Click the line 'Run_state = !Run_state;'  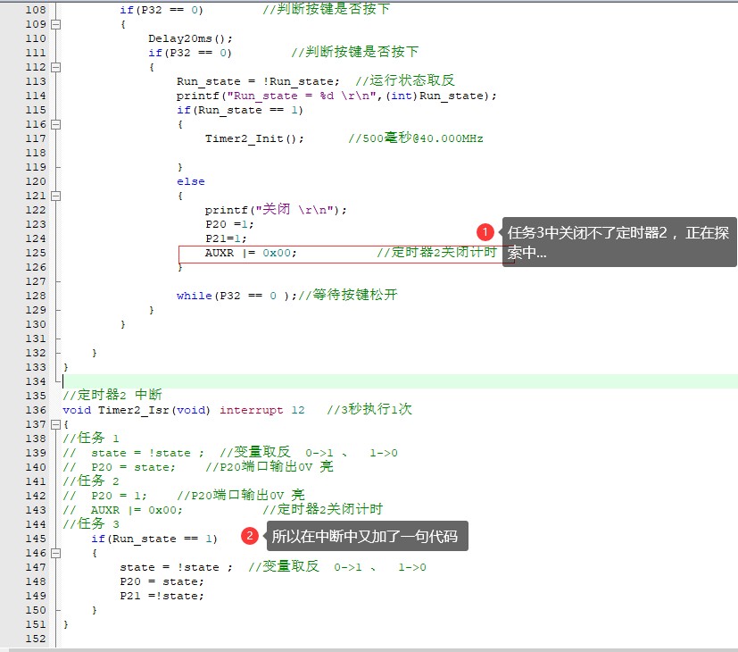tap(258, 81)
